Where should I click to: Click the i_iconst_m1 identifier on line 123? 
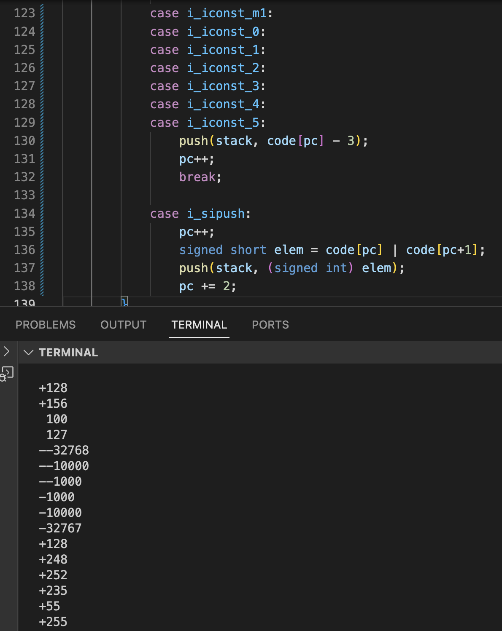coord(227,13)
